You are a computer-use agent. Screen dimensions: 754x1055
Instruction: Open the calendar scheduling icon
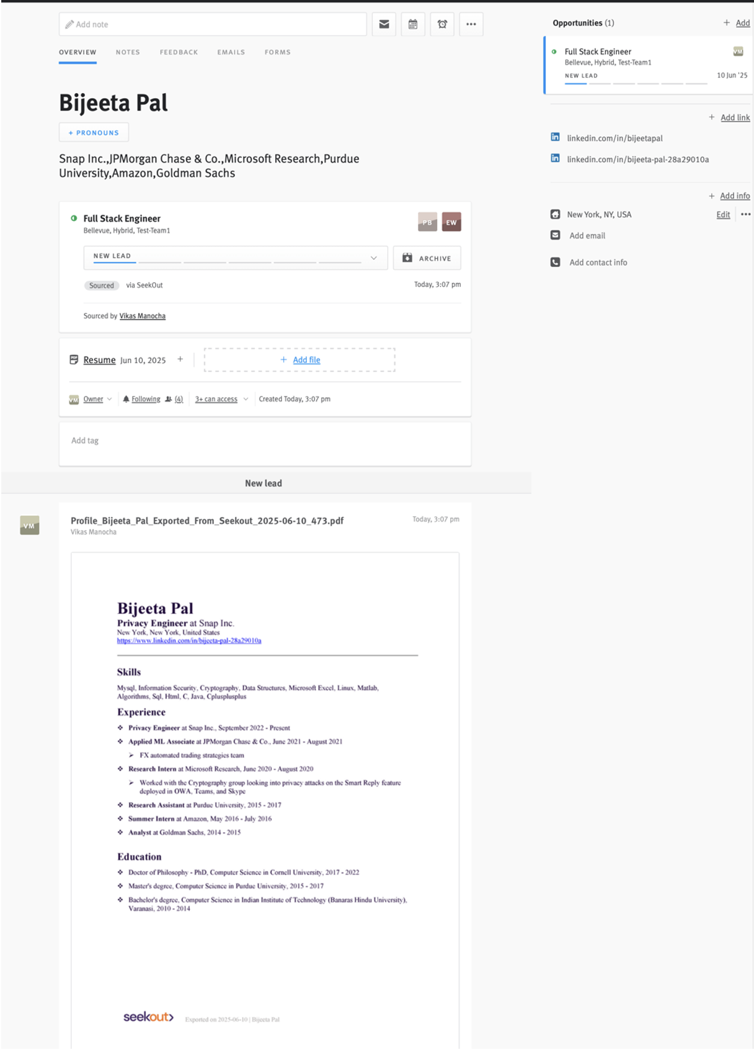coord(413,24)
